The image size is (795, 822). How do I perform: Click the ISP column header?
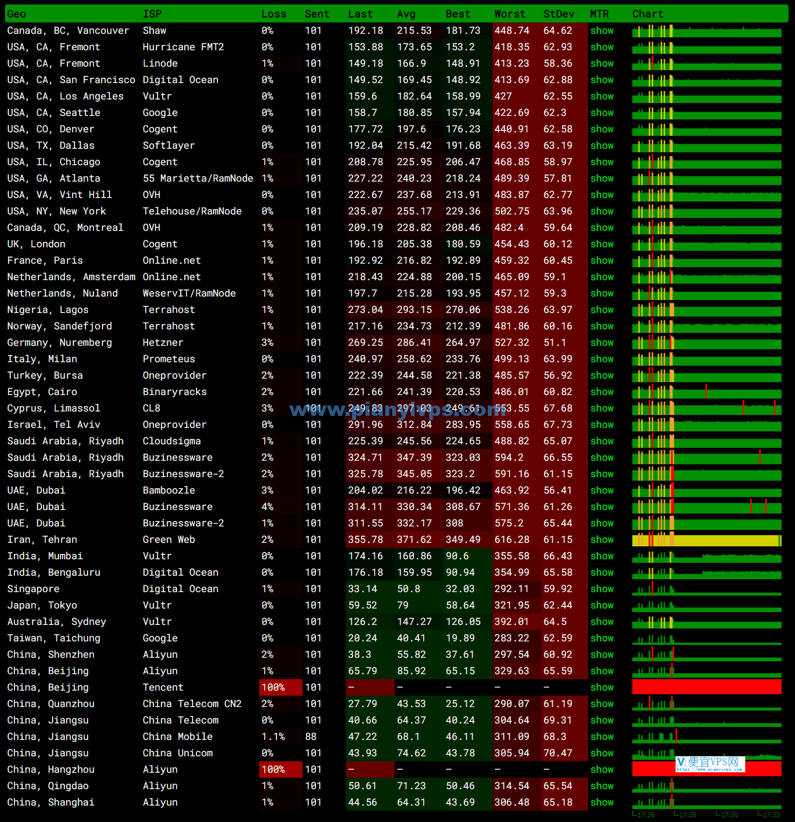pyautogui.click(x=152, y=14)
